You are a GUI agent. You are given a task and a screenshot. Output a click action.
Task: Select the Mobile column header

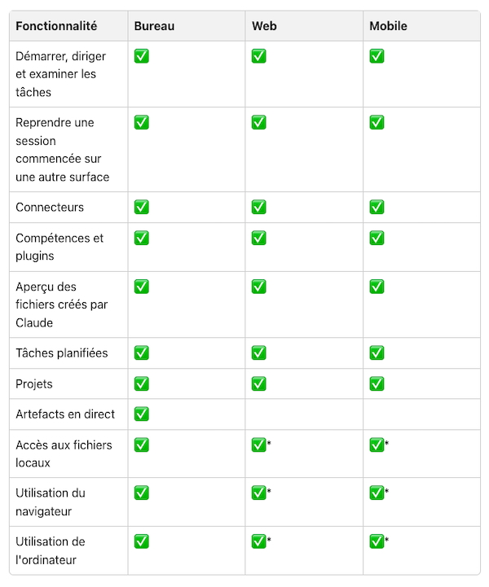pos(388,26)
